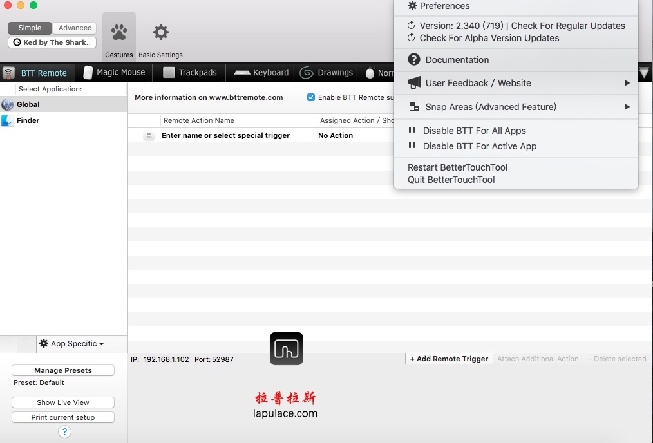Click the Trackpads device icon
Image resolution: width=653 pixels, height=443 pixels.
click(x=169, y=73)
